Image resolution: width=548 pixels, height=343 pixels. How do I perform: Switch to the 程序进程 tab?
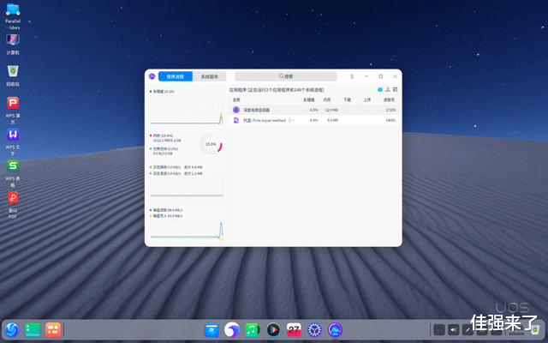pyautogui.click(x=175, y=76)
